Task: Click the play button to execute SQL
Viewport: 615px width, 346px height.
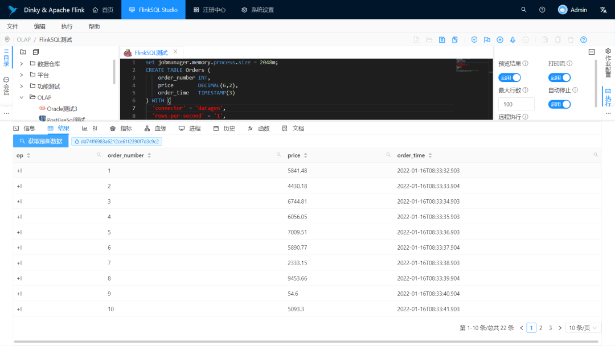Action: (500, 40)
